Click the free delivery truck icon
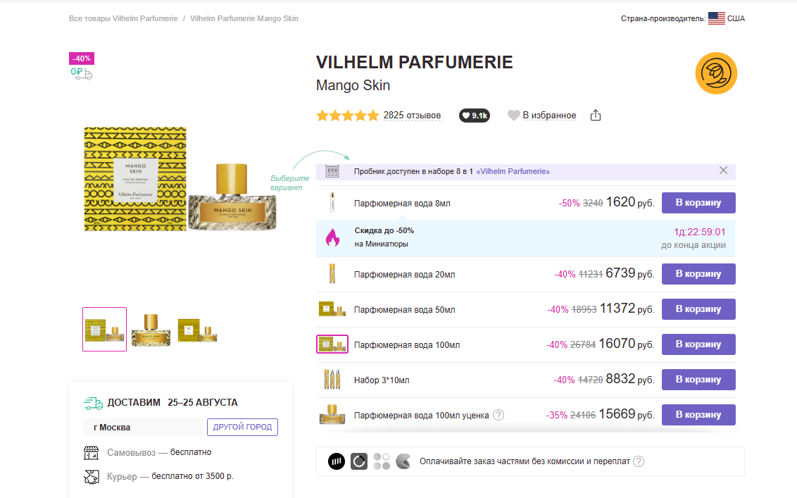Image resolution: width=797 pixels, height=498 pixels. point(82,74)
